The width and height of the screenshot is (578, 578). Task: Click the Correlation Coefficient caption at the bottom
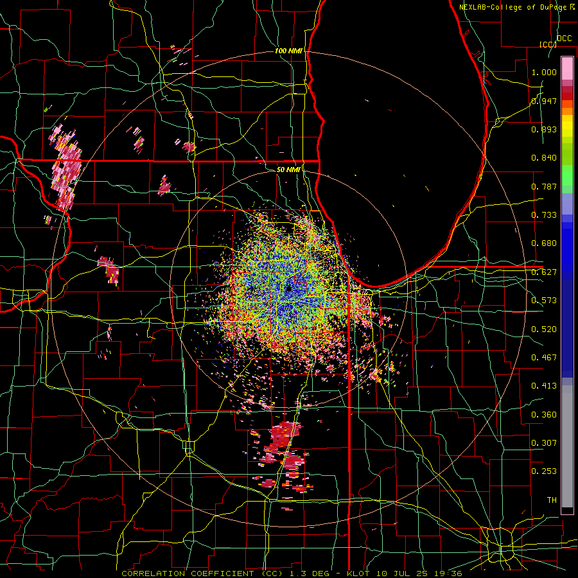pos(292,574)
